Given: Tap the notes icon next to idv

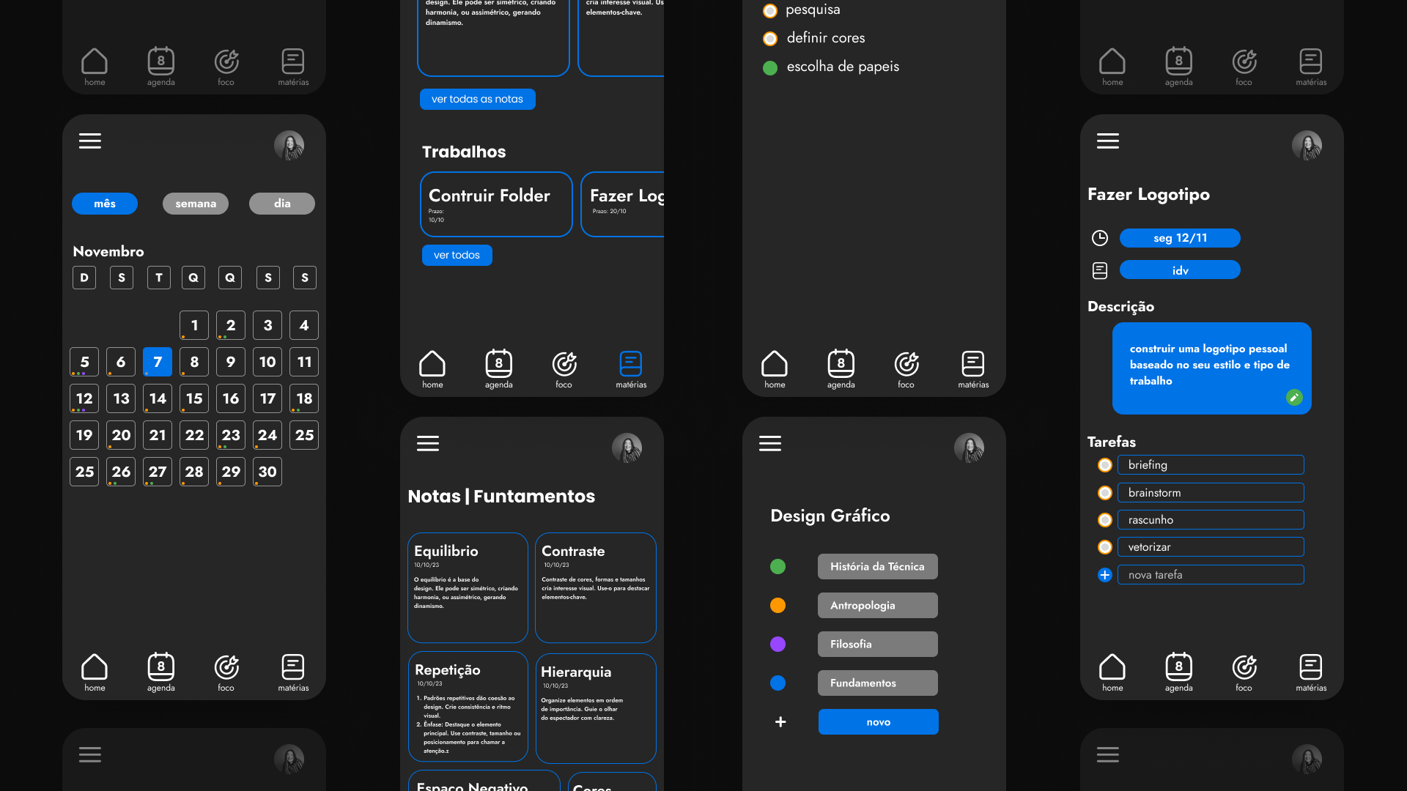Looking at the screenshot, I should click(1100, 270).
